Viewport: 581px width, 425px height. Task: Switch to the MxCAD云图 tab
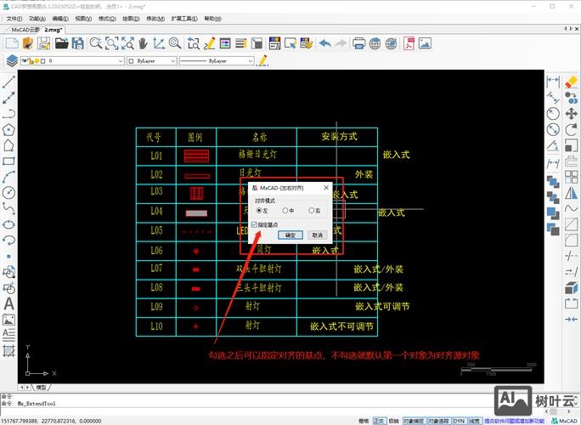(25, 29)
